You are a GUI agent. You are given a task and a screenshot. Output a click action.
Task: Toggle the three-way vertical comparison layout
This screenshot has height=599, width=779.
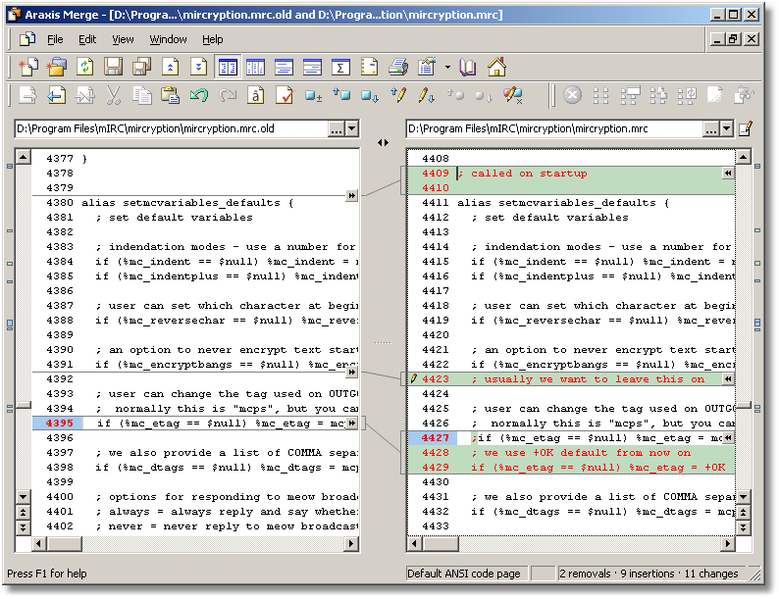coord(255,67)
